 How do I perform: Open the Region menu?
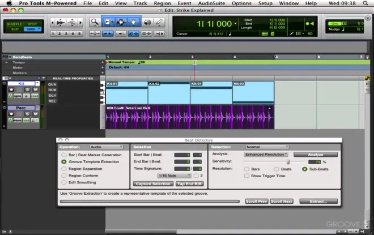(x=162, y=3)
